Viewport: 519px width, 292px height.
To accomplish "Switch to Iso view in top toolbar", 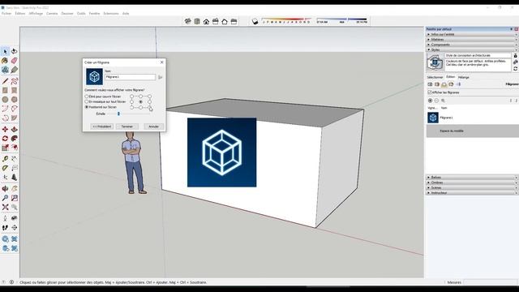I will pyautogui.click(x=187, y=22).
